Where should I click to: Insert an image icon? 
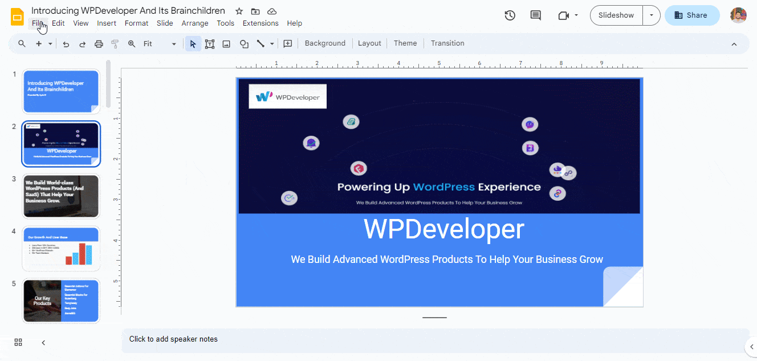tap(226, 44)
